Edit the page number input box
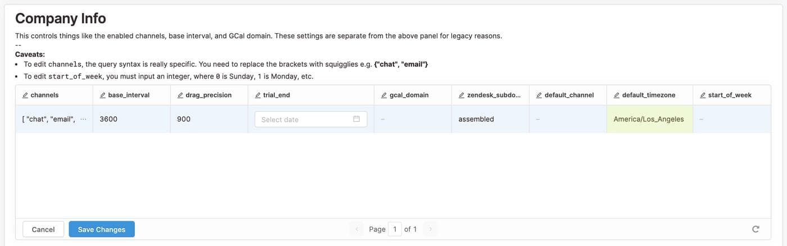787x246 pixels. pos(395,229)
